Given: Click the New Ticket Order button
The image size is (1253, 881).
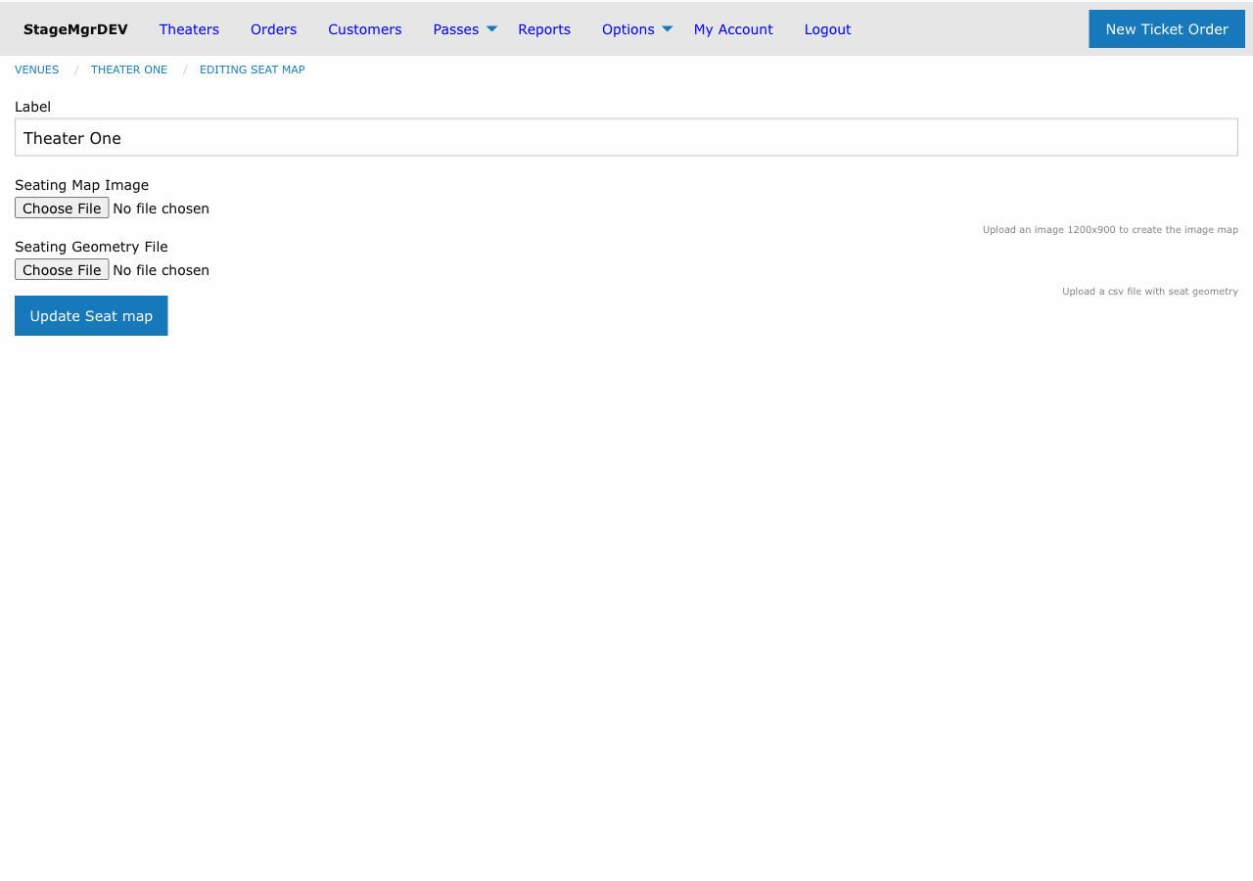Looking at the screenshot, I should pos(1167,29).
